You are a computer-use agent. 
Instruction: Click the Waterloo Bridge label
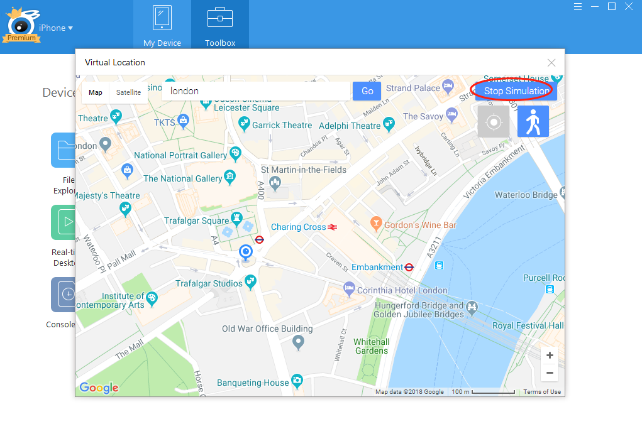pos(526,195)
